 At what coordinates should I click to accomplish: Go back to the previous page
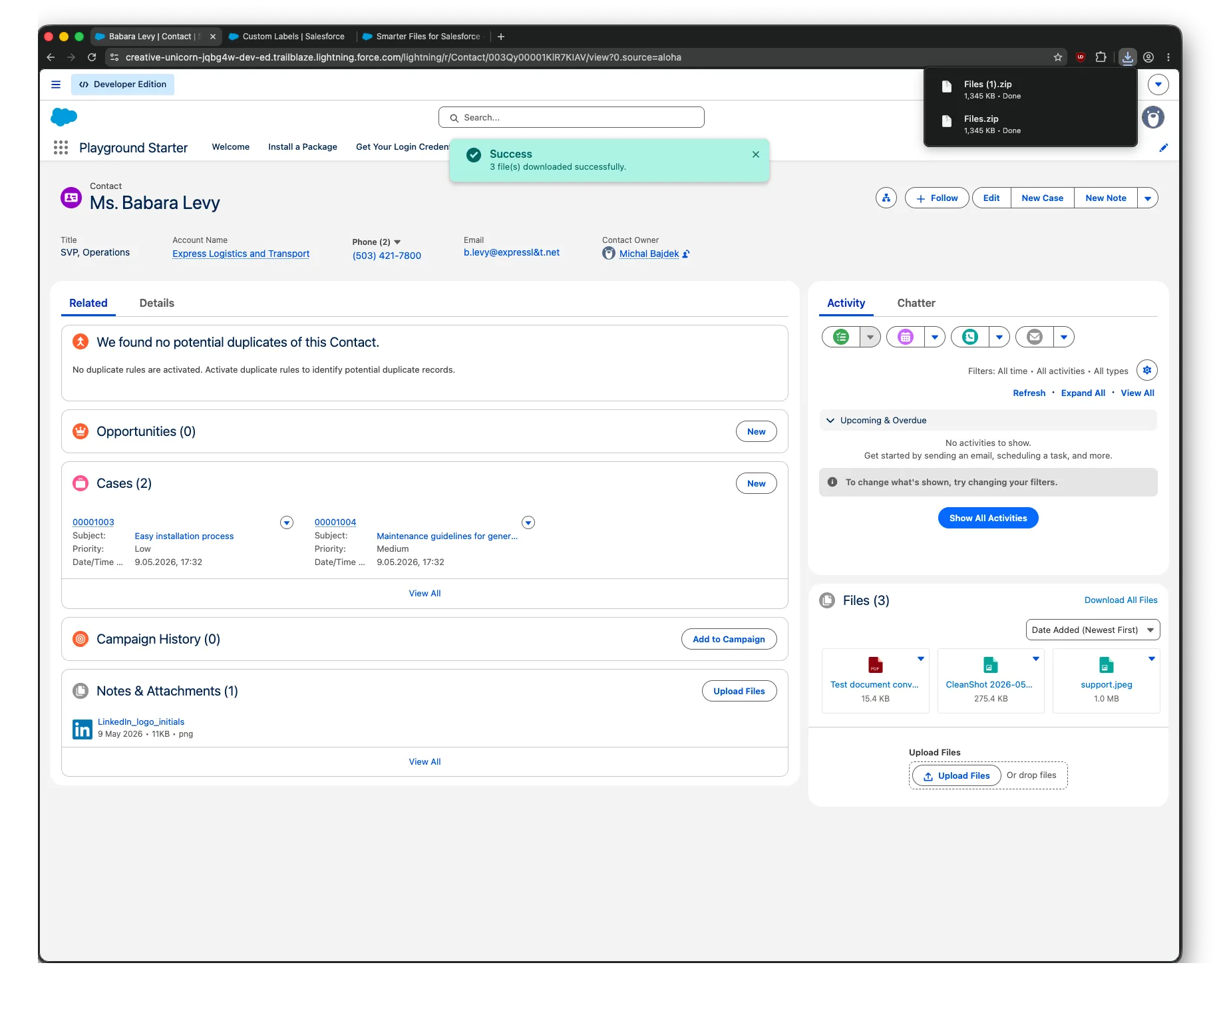click(x=51, y=57)
